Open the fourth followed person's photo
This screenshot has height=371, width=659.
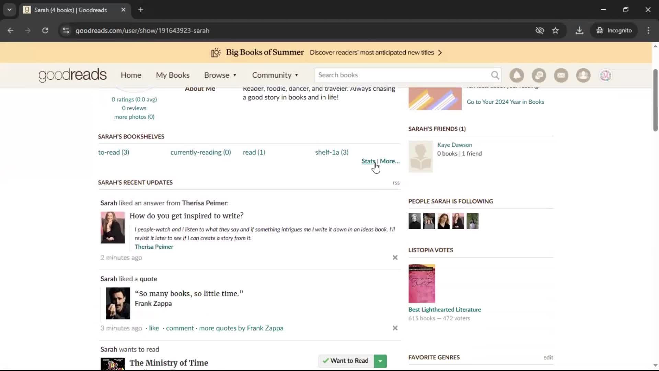[458, 221]
